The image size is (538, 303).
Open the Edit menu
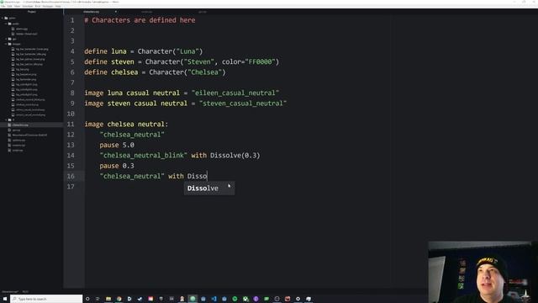pyautogui.click(x=9, y=6)
